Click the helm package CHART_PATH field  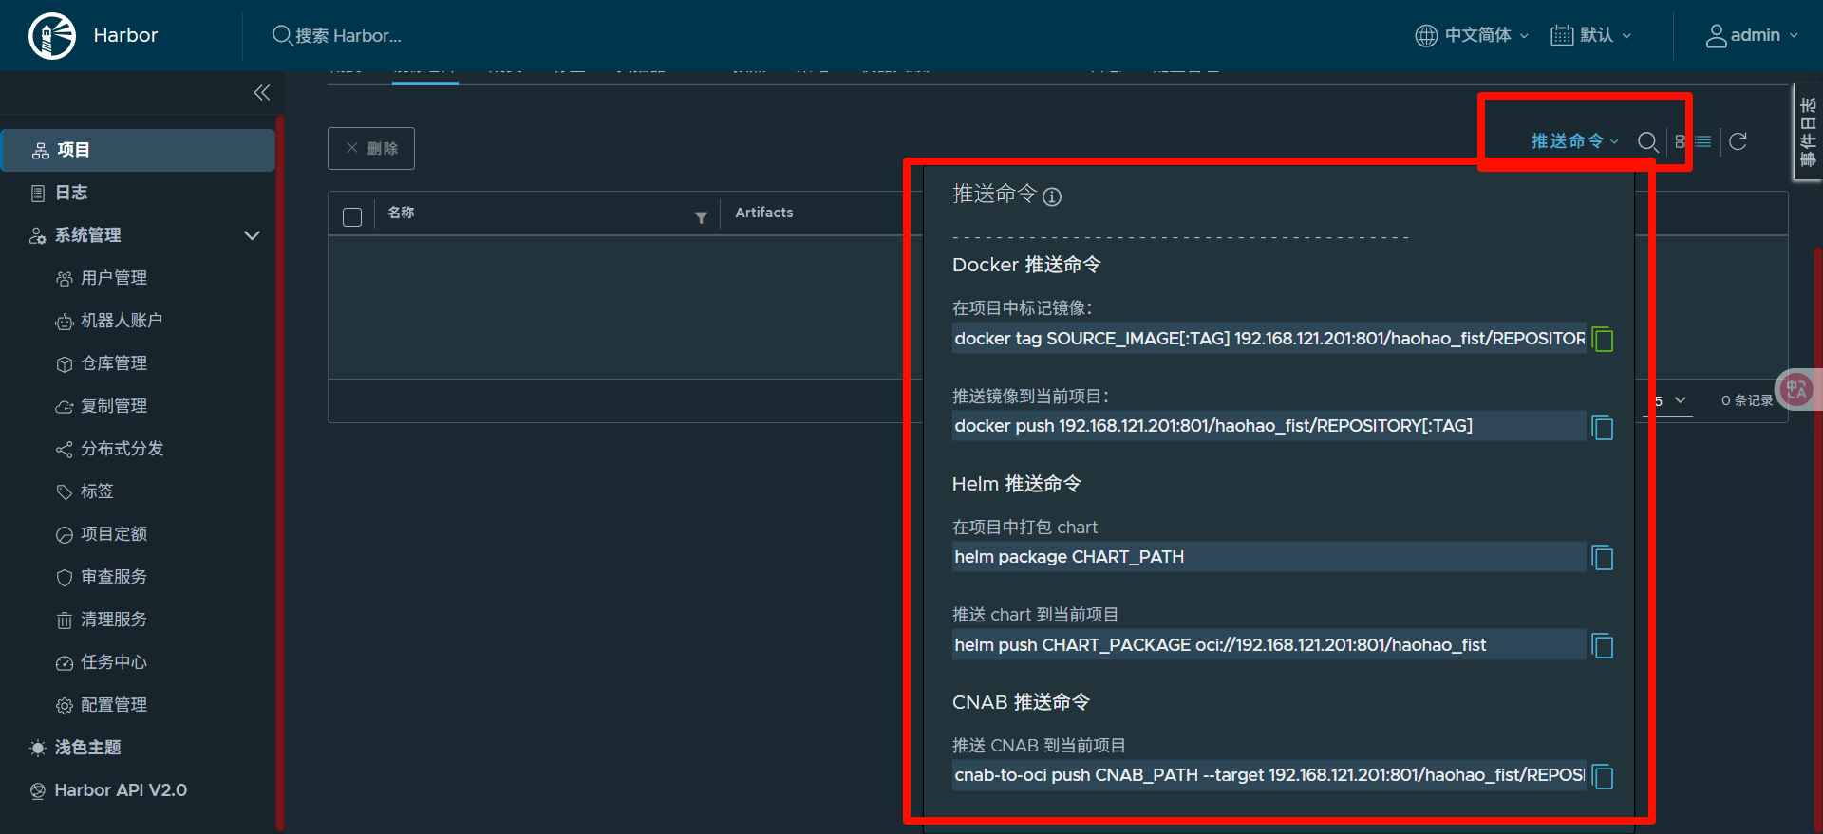[x=1269, y=557]
